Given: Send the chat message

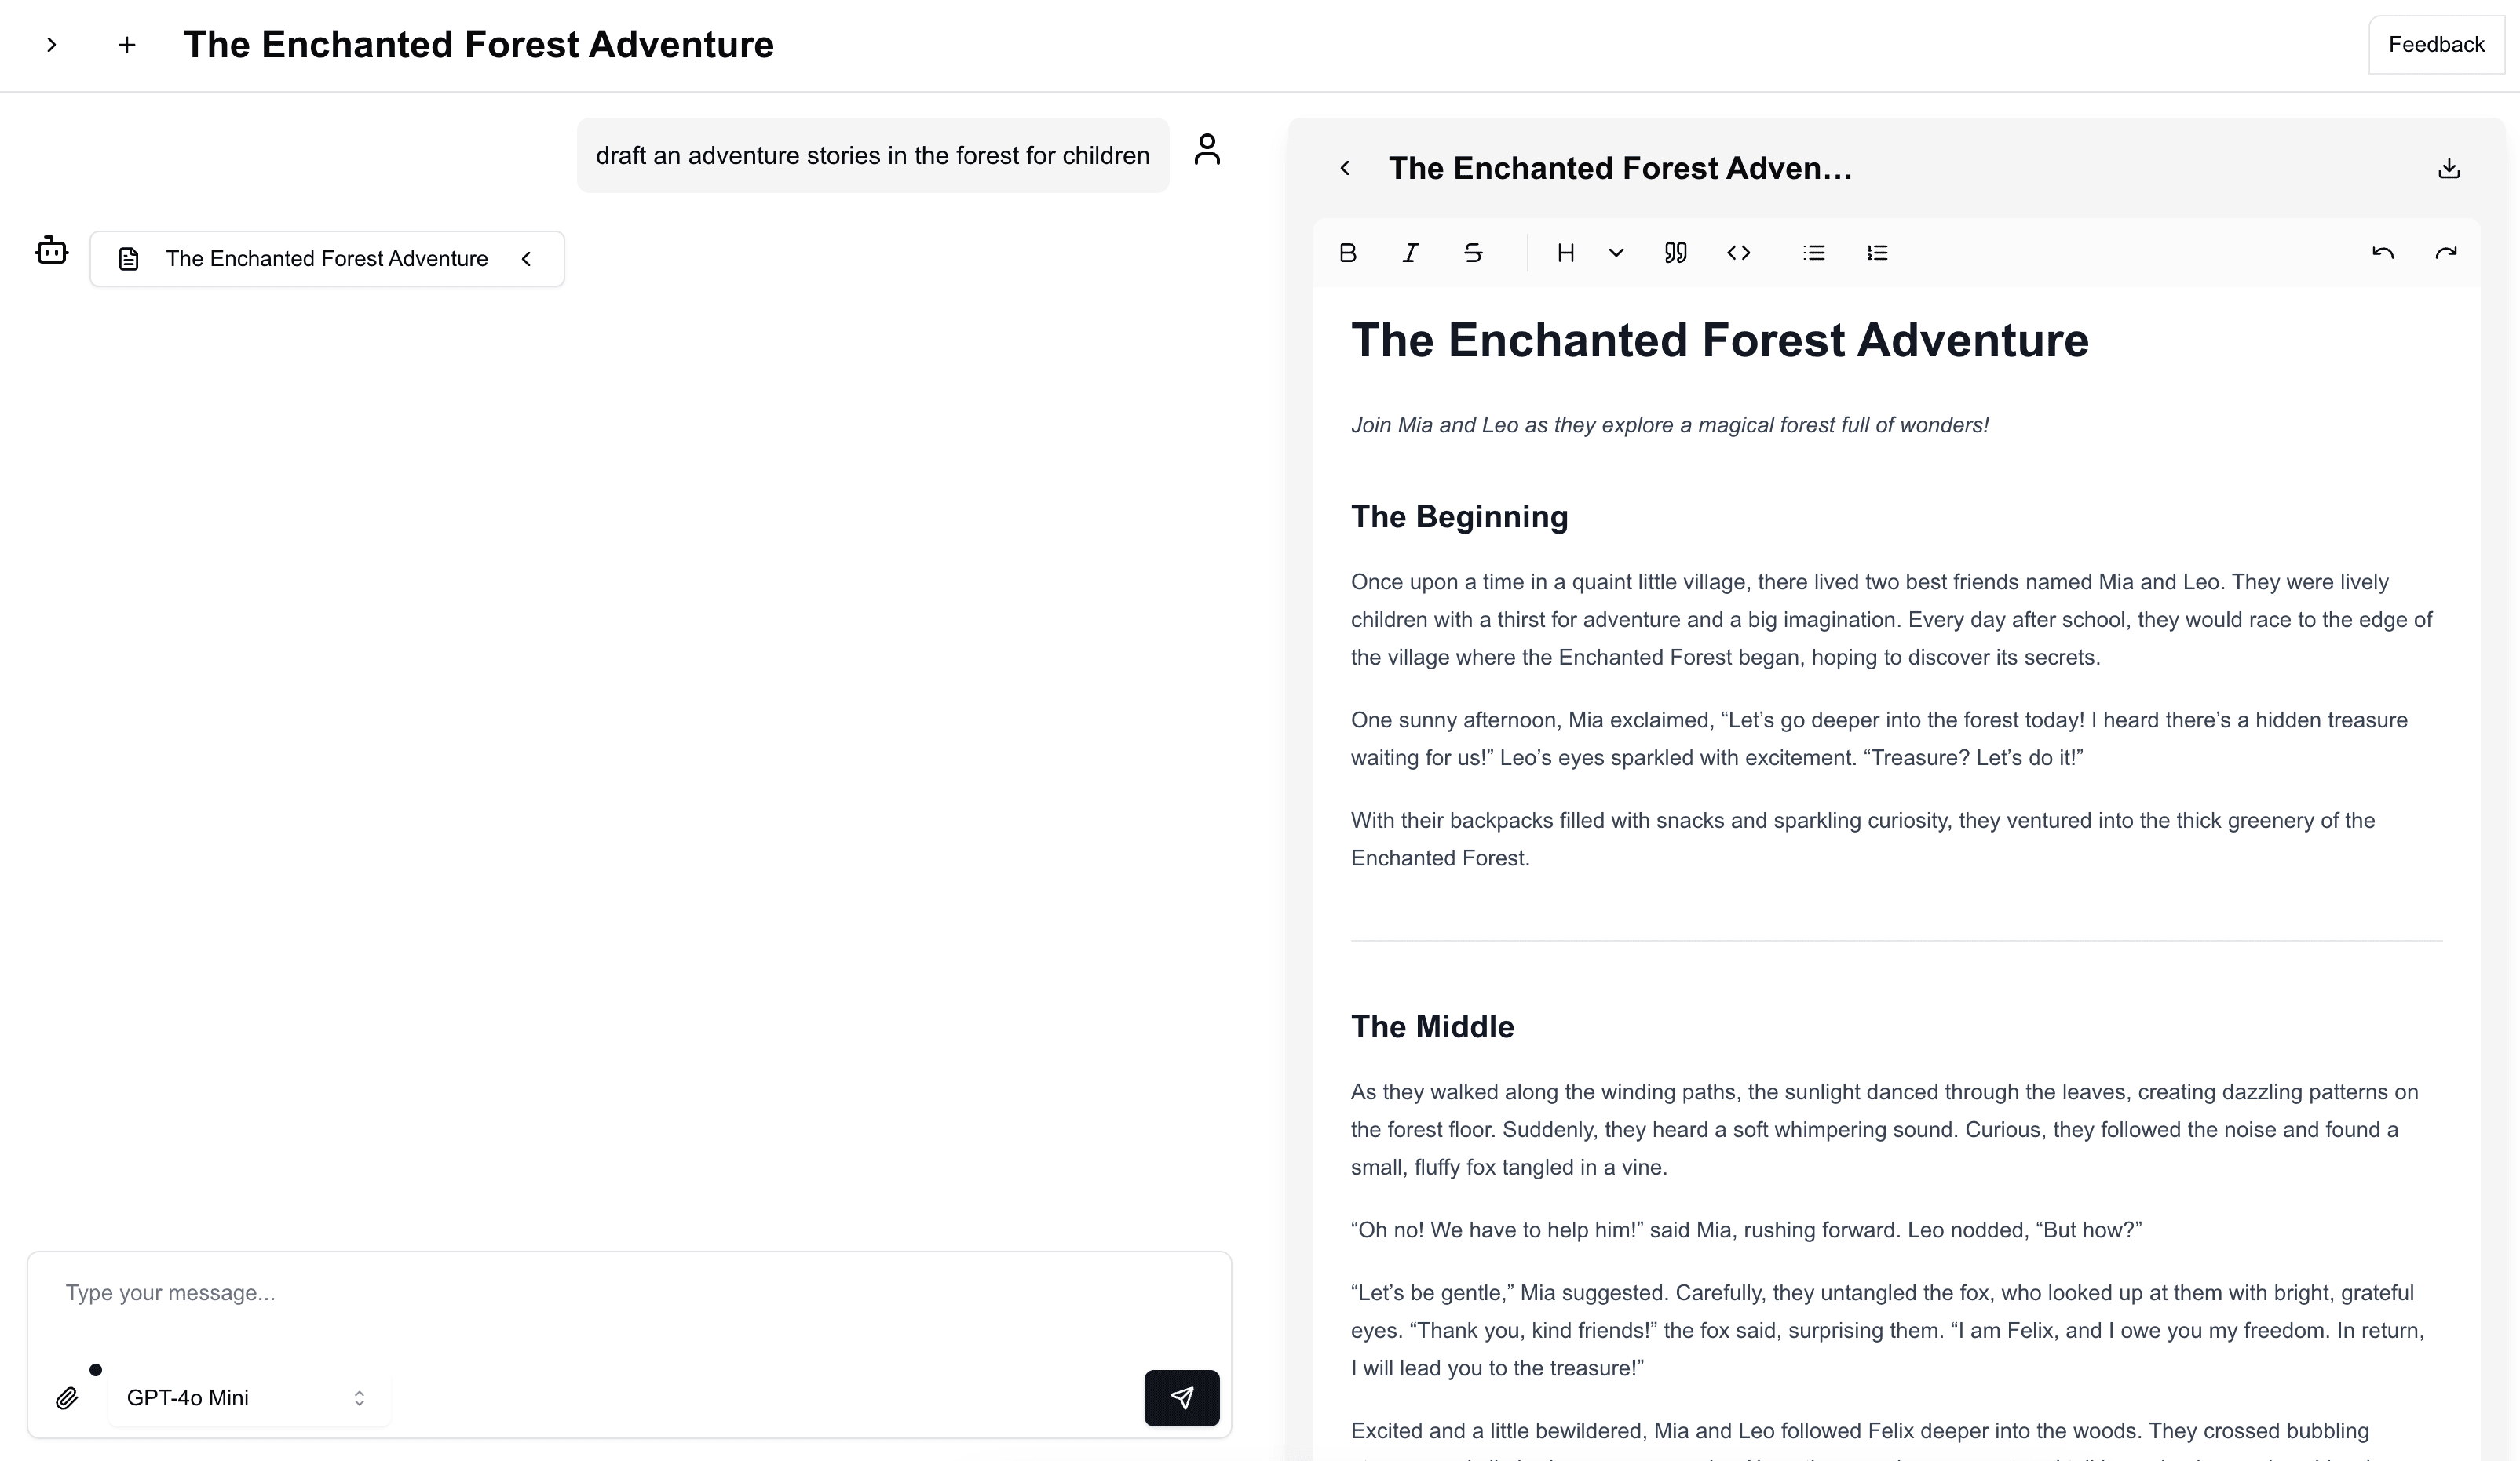Looking at the screenshot, I should pos(1181,1398).
